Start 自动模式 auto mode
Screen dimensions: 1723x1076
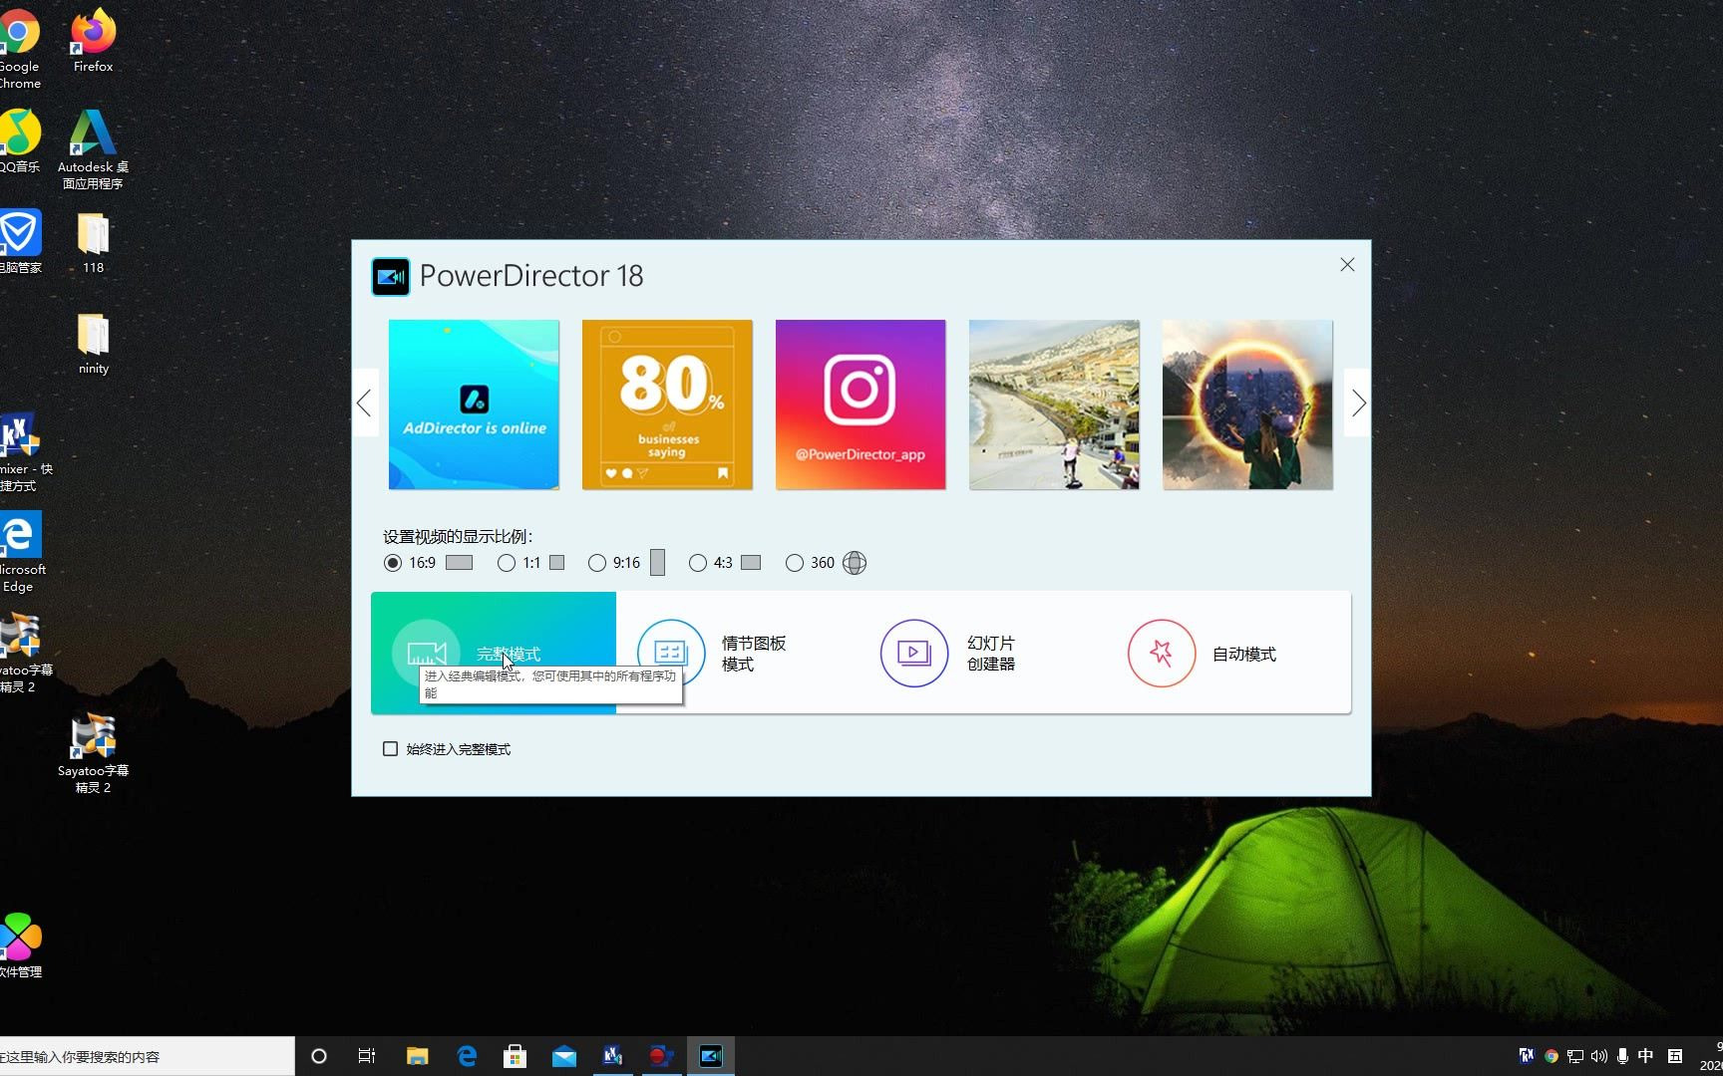pyautogui.click(x=1228, y=653)
